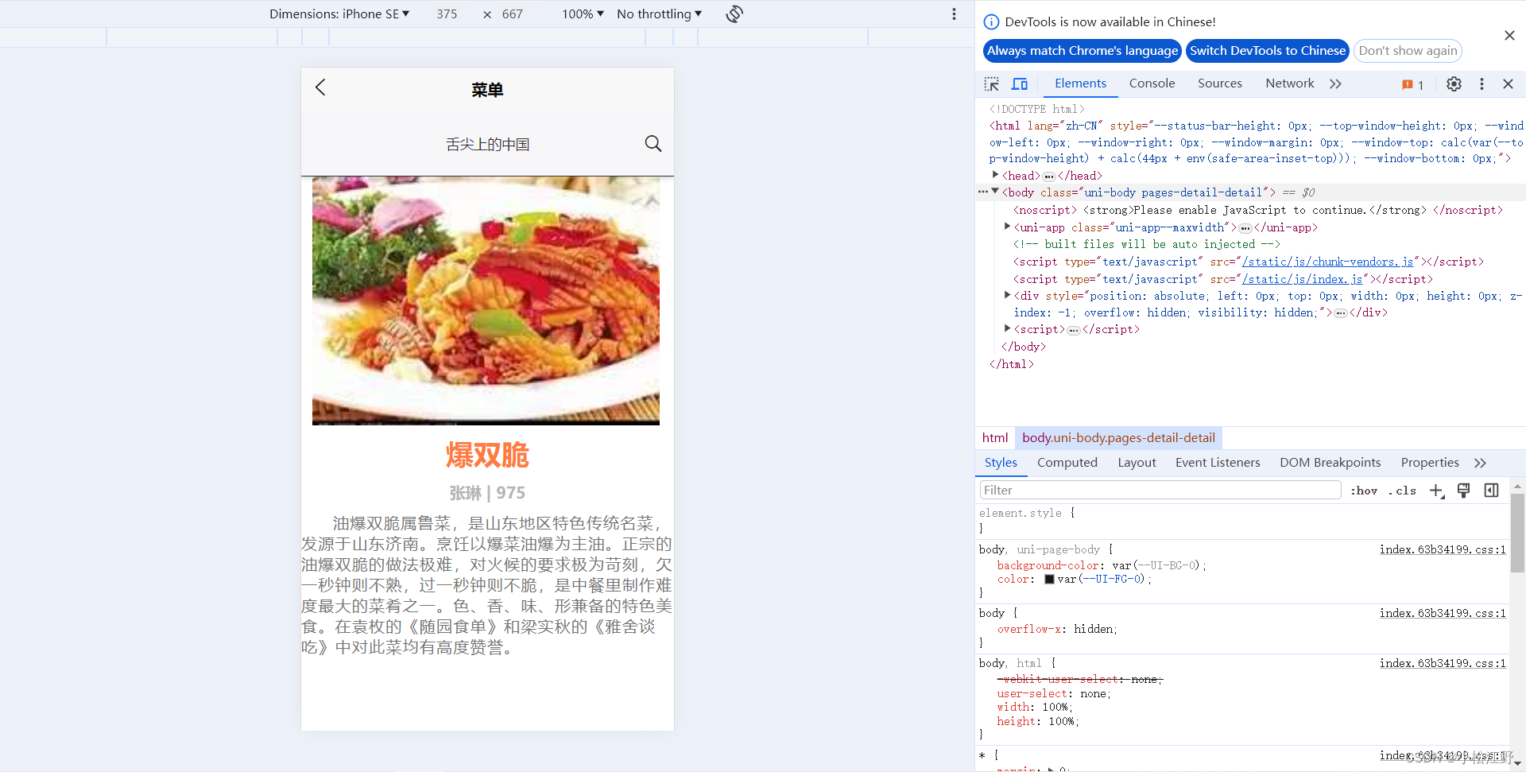Click Always match Chrome's language button
The height and width of the screenshot is (772, 1526).
pos(1082,51)
